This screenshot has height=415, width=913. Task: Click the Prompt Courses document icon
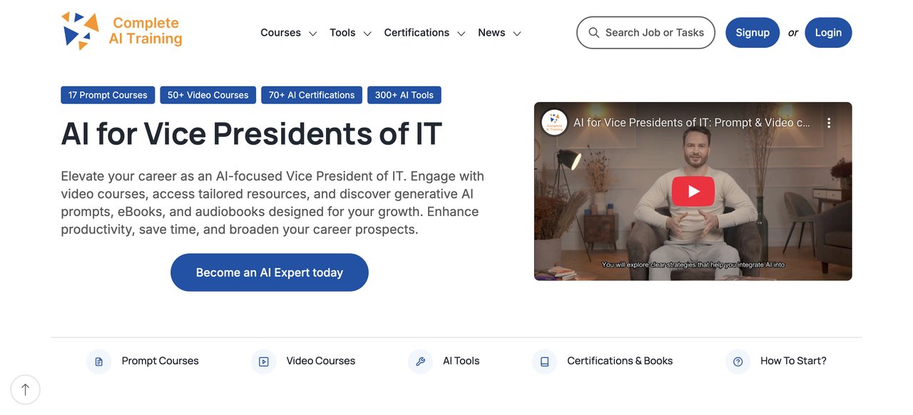click(99, 362)
